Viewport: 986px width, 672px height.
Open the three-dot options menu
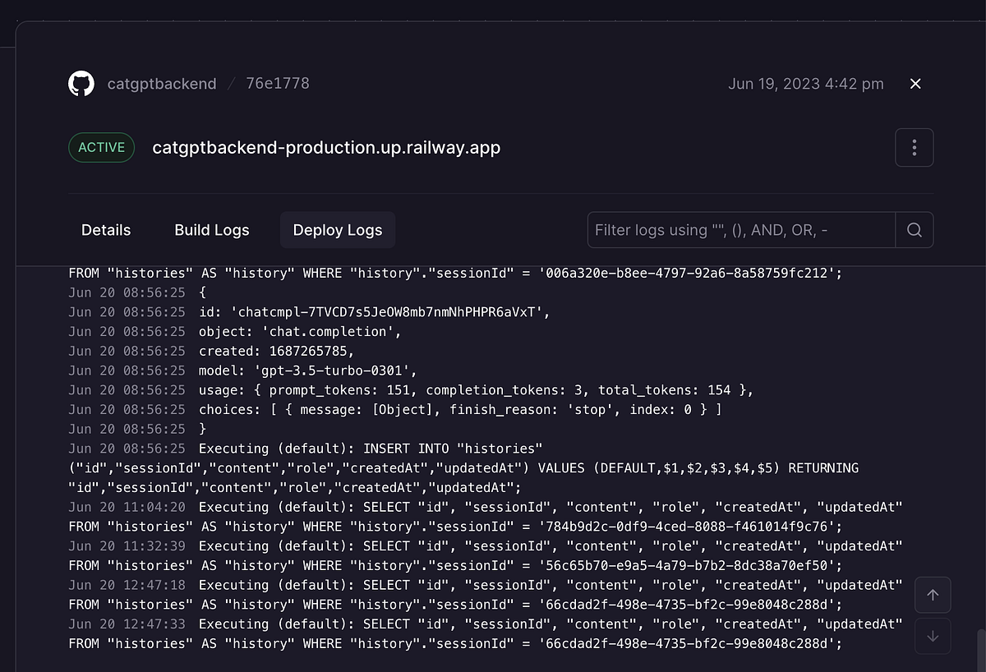tap(914, 147)
